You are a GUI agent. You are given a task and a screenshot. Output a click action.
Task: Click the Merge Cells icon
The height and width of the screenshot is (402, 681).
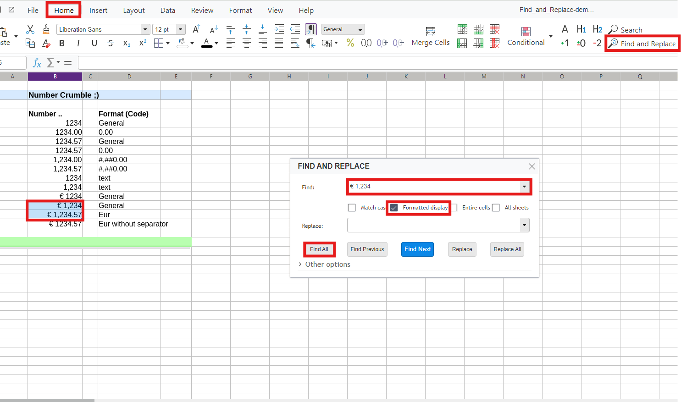[x=430, y=37]
